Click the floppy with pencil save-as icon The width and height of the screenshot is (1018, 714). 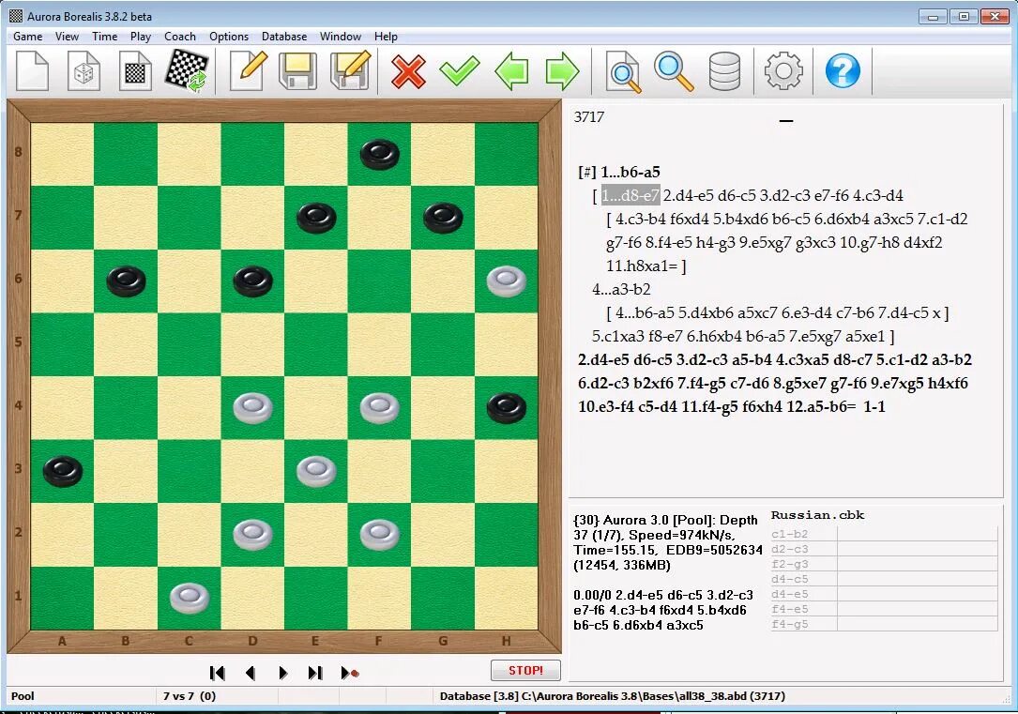(x=351, y=70)
